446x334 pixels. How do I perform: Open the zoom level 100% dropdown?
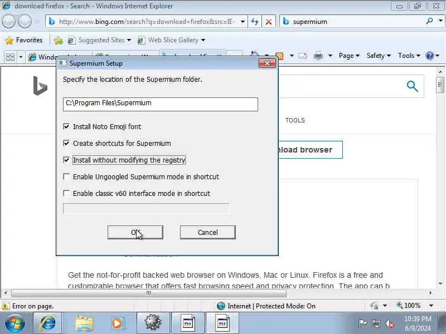point(431,306)
